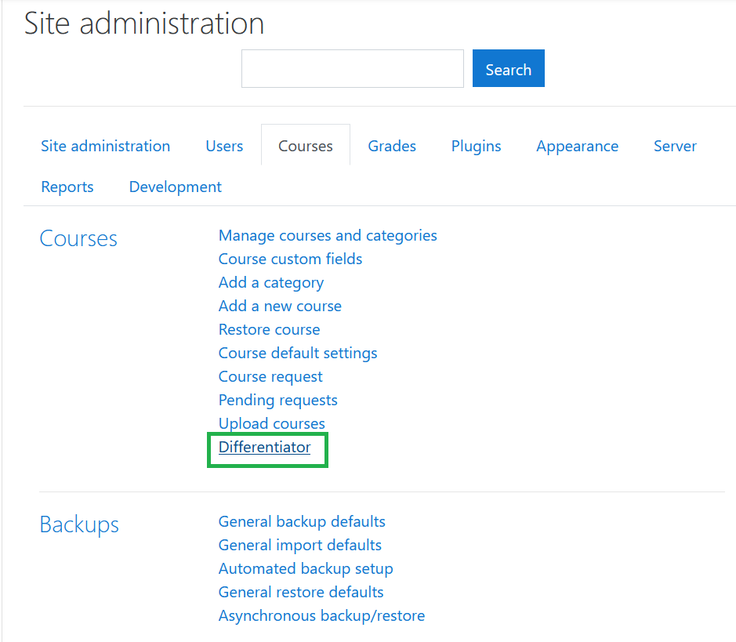
Task: Open the Reports tab
Action: (x=67, y=187)
